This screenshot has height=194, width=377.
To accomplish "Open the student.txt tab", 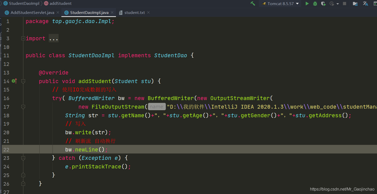I will point(134,12).
